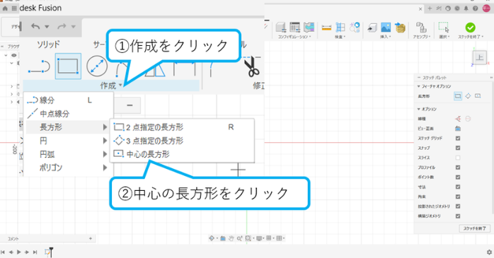
Task: Click the green Finish Sketch checkmark
Action: click(470, 28)
